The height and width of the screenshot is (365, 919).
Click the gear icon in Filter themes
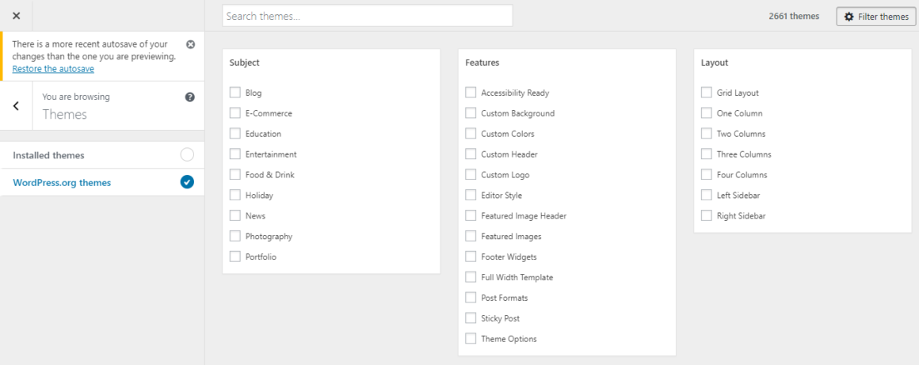(848, 17)
